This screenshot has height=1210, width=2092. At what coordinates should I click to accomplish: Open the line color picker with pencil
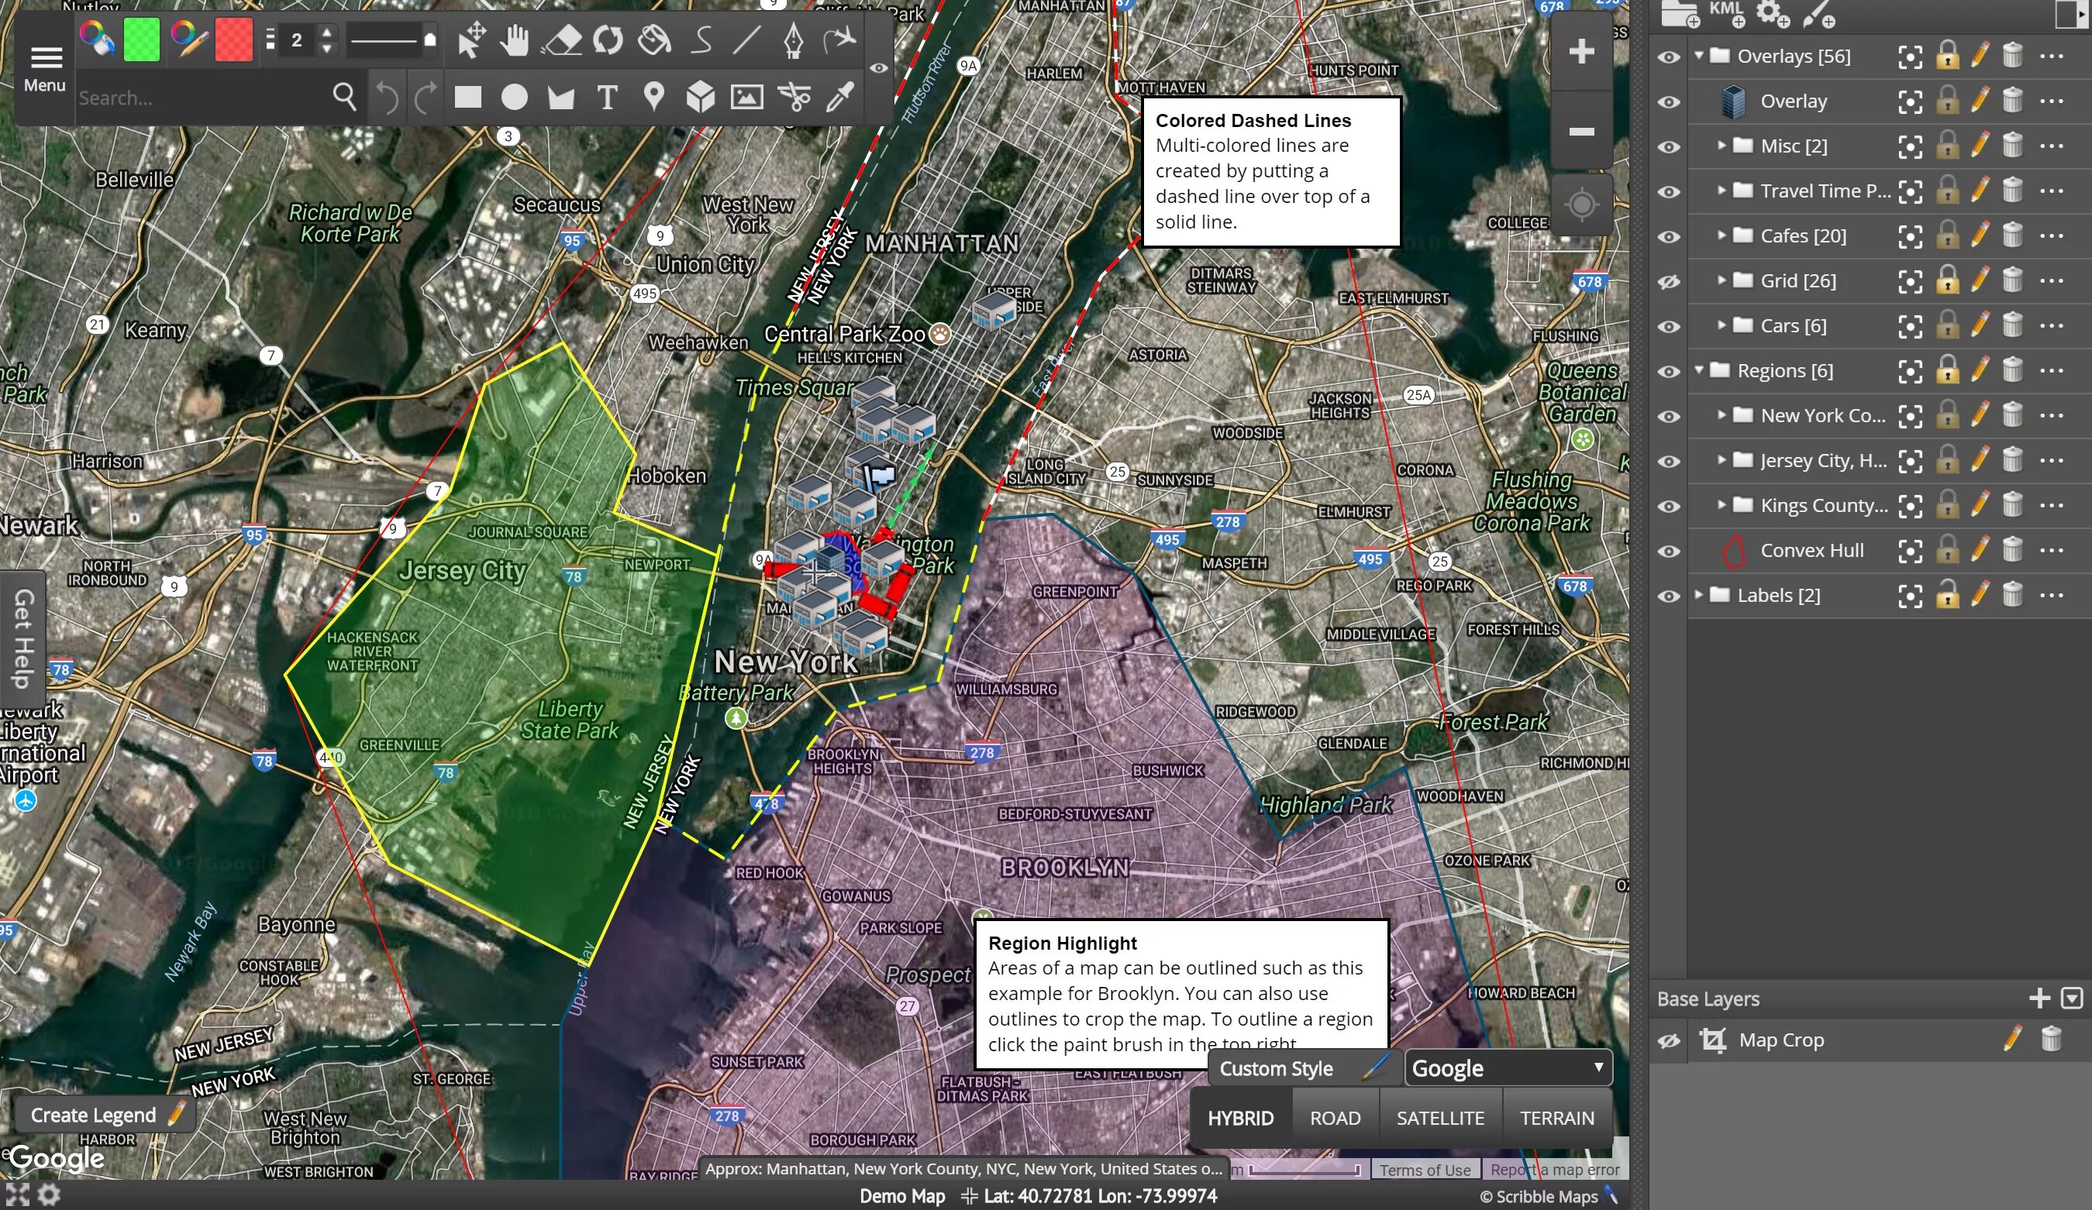[188, 40]
